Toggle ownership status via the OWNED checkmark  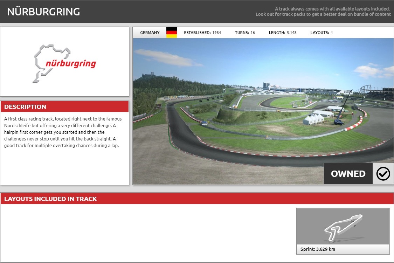(383, 173)
